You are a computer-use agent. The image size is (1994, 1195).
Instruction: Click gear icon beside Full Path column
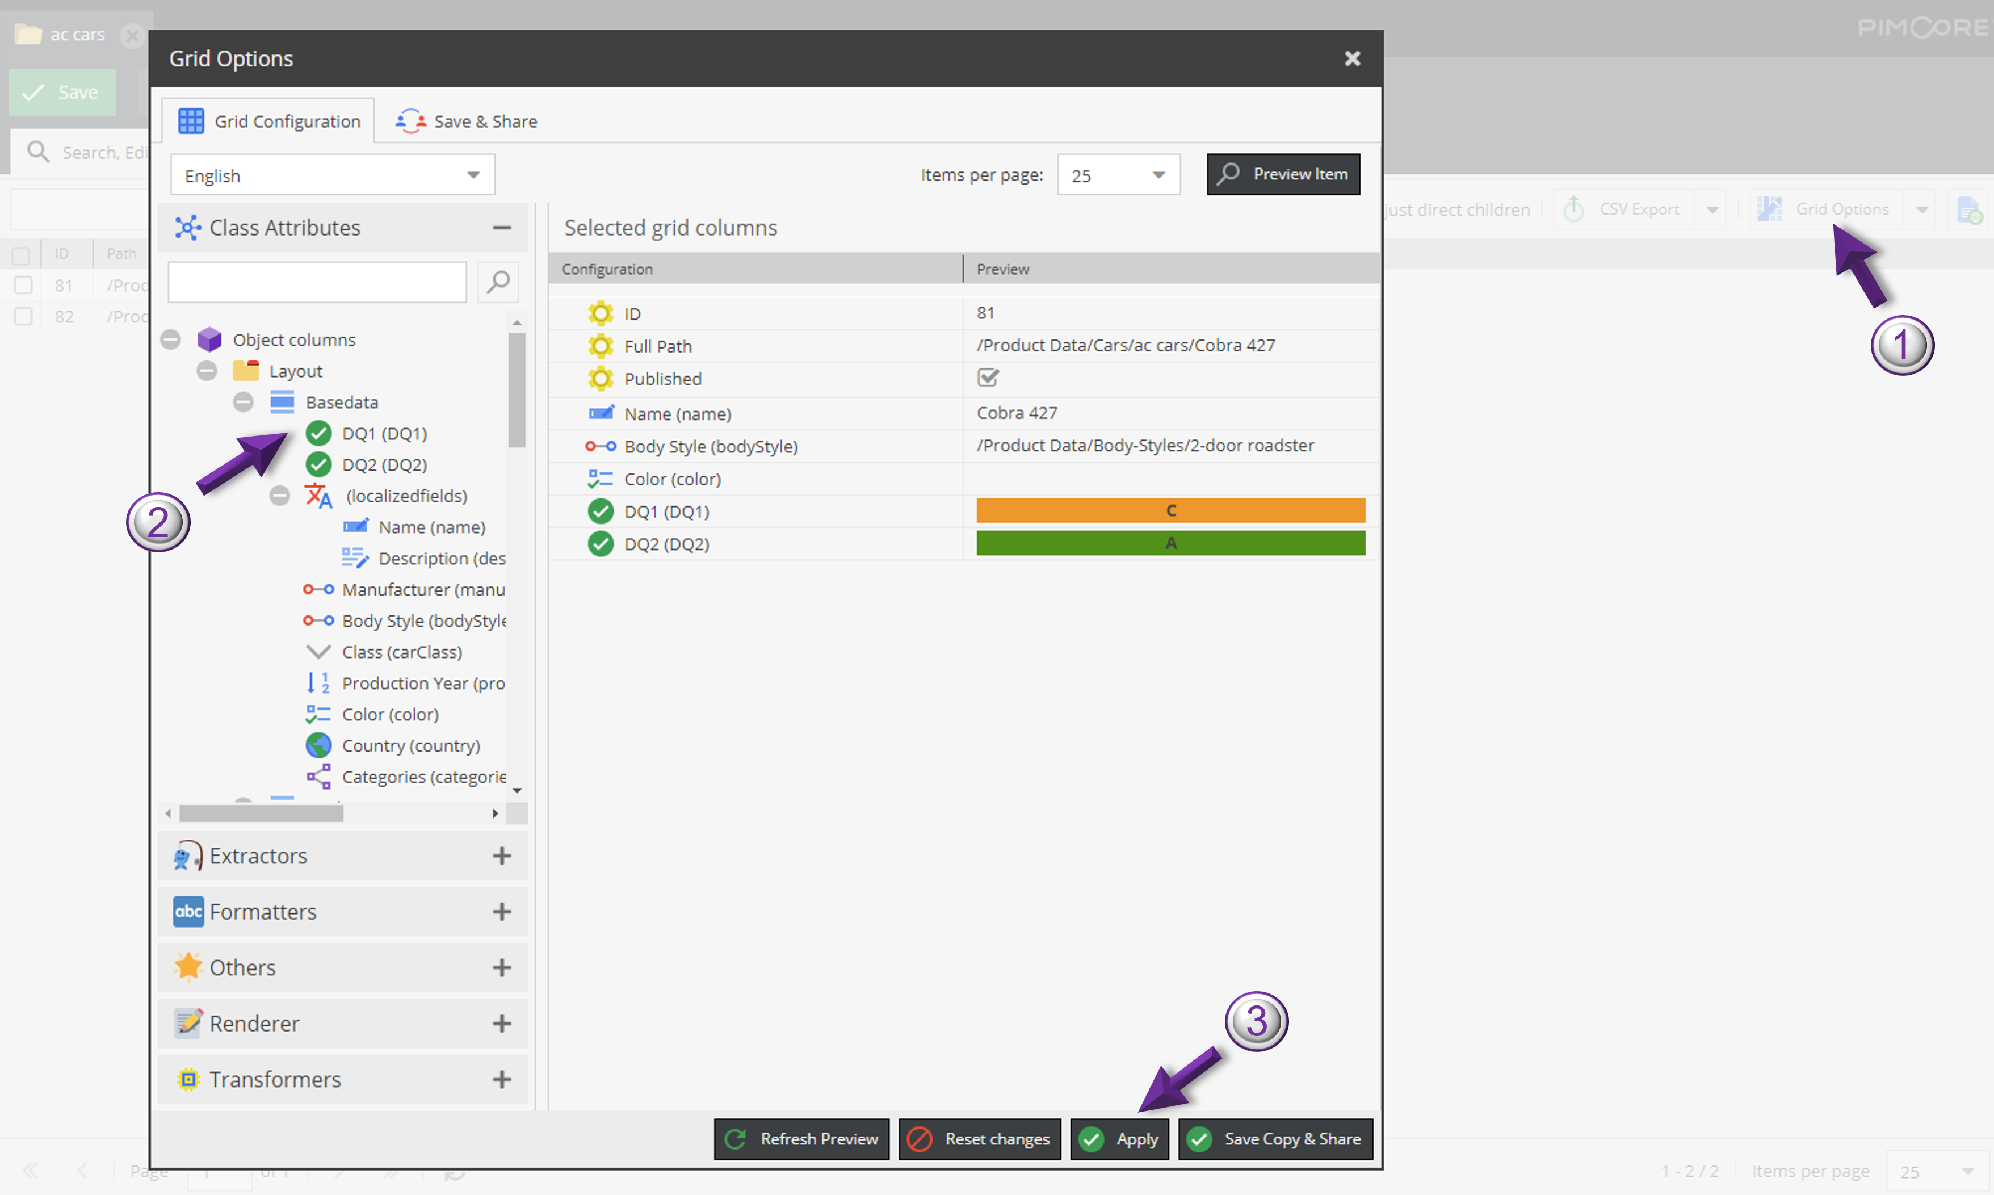[x=601, y=346]
